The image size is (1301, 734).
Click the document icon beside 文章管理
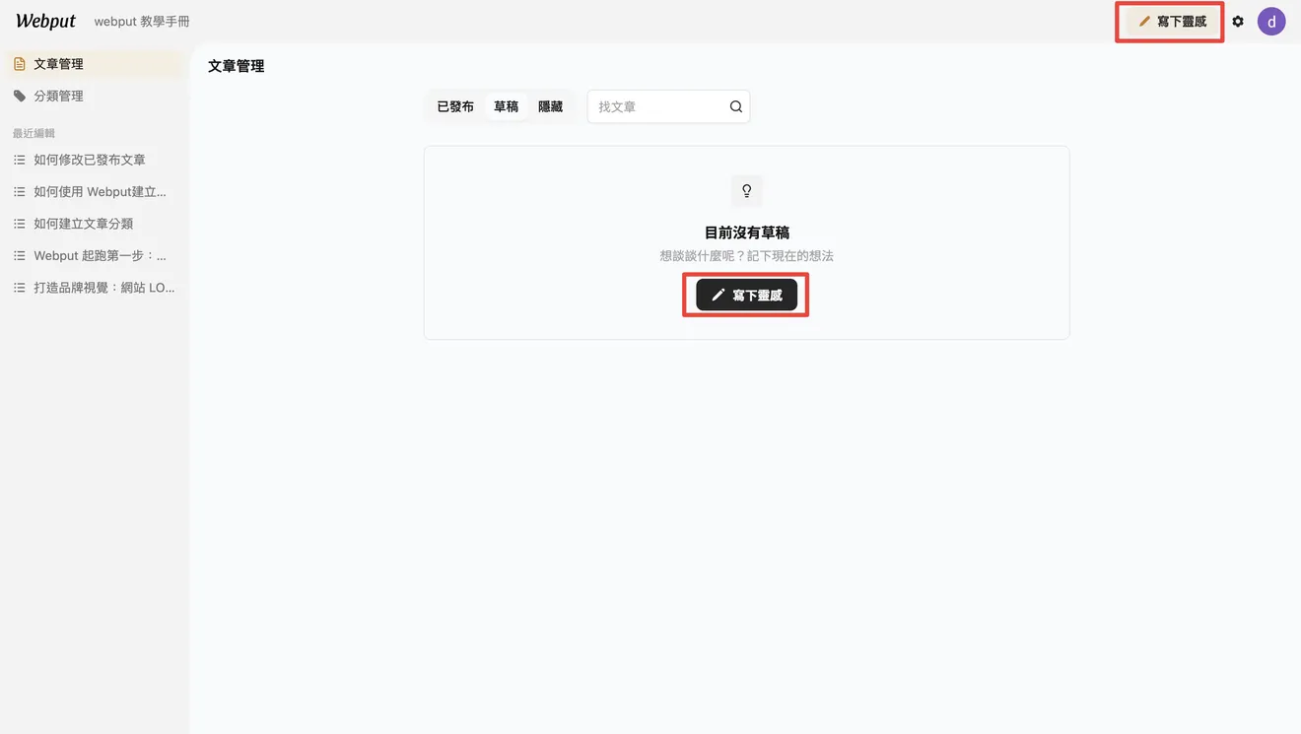click(20, 64)
